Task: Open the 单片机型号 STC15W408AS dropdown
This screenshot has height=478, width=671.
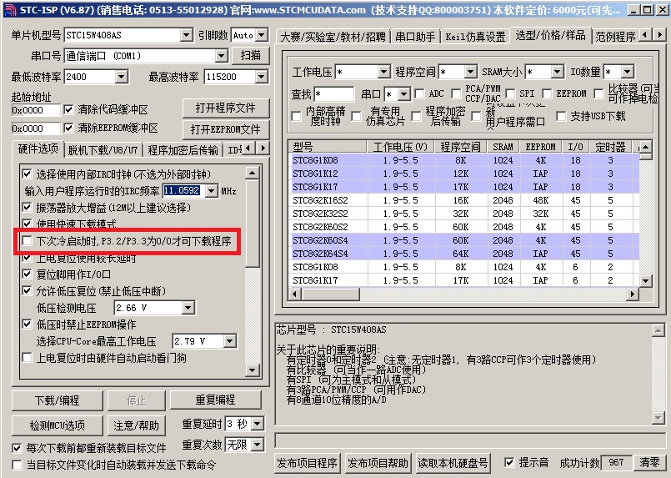Action: (187, 35)
